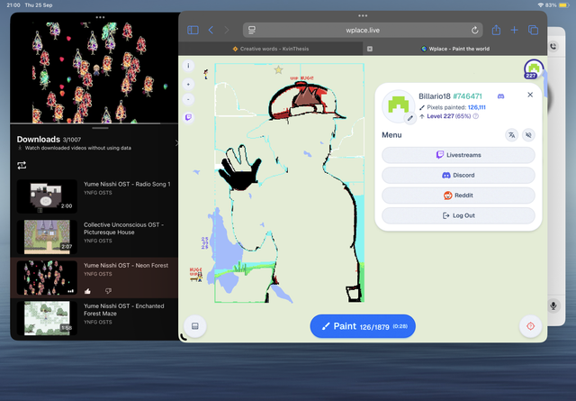This screenshot has width=576, height=401.
Task: Click the yellow star marker on canvas
Action: pyautogui.click(x=278, y=69)
